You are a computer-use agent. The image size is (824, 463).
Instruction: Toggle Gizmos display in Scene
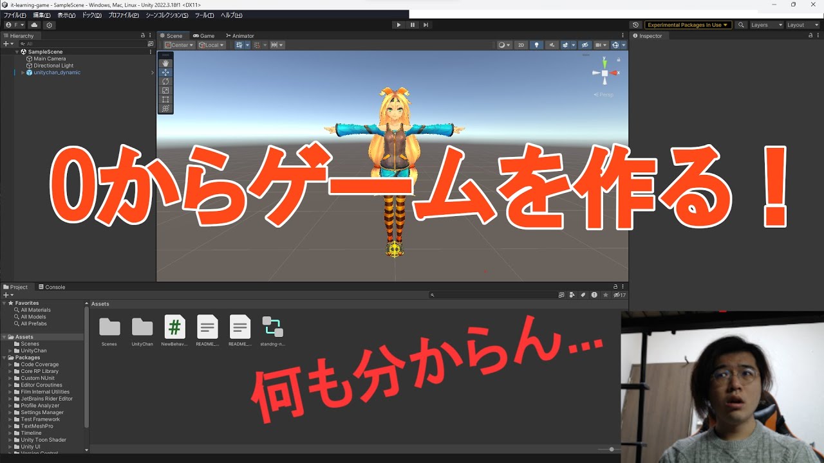(x=615, y=45)
